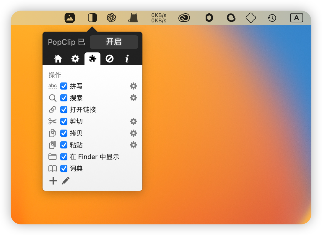The height and width of the screenshot is (235, 322).
Task: Open settings gear for 搜索
Action: (x=134, y=98)
